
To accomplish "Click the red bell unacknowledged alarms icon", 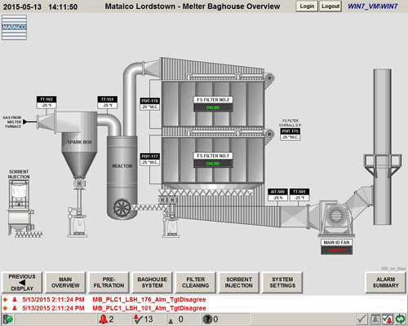I will tap(104, 319).
